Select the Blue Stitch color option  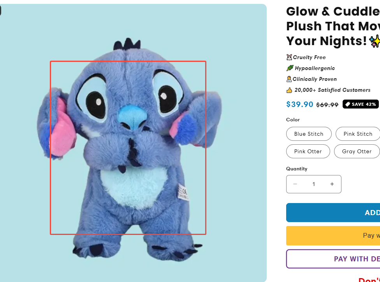(x=309, y=134)
